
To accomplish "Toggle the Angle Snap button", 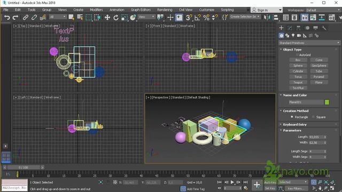I will (x=197, y=18).
